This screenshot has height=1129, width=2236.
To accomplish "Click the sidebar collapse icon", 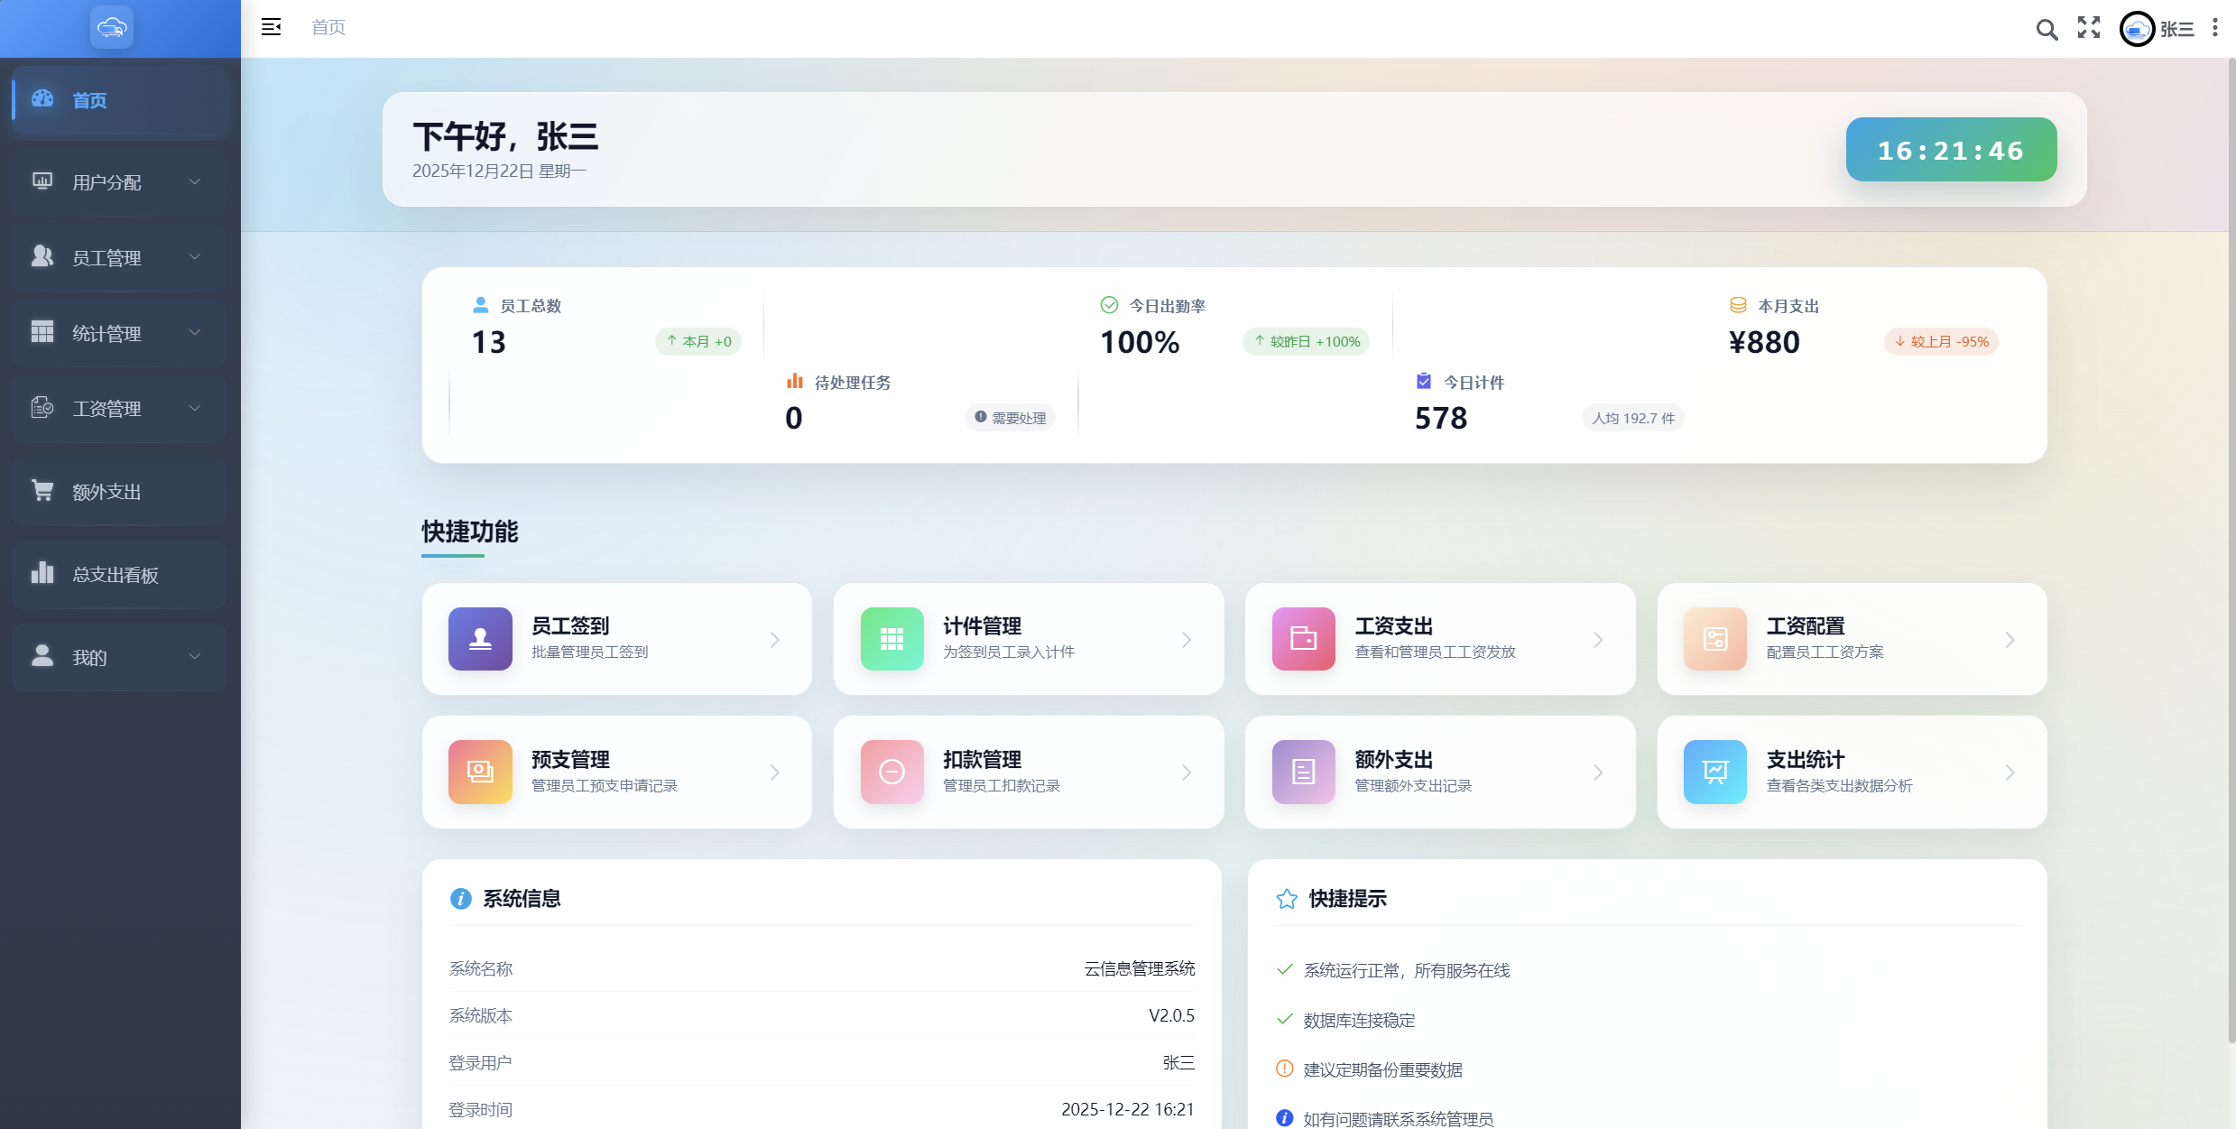I will (271, 27).
